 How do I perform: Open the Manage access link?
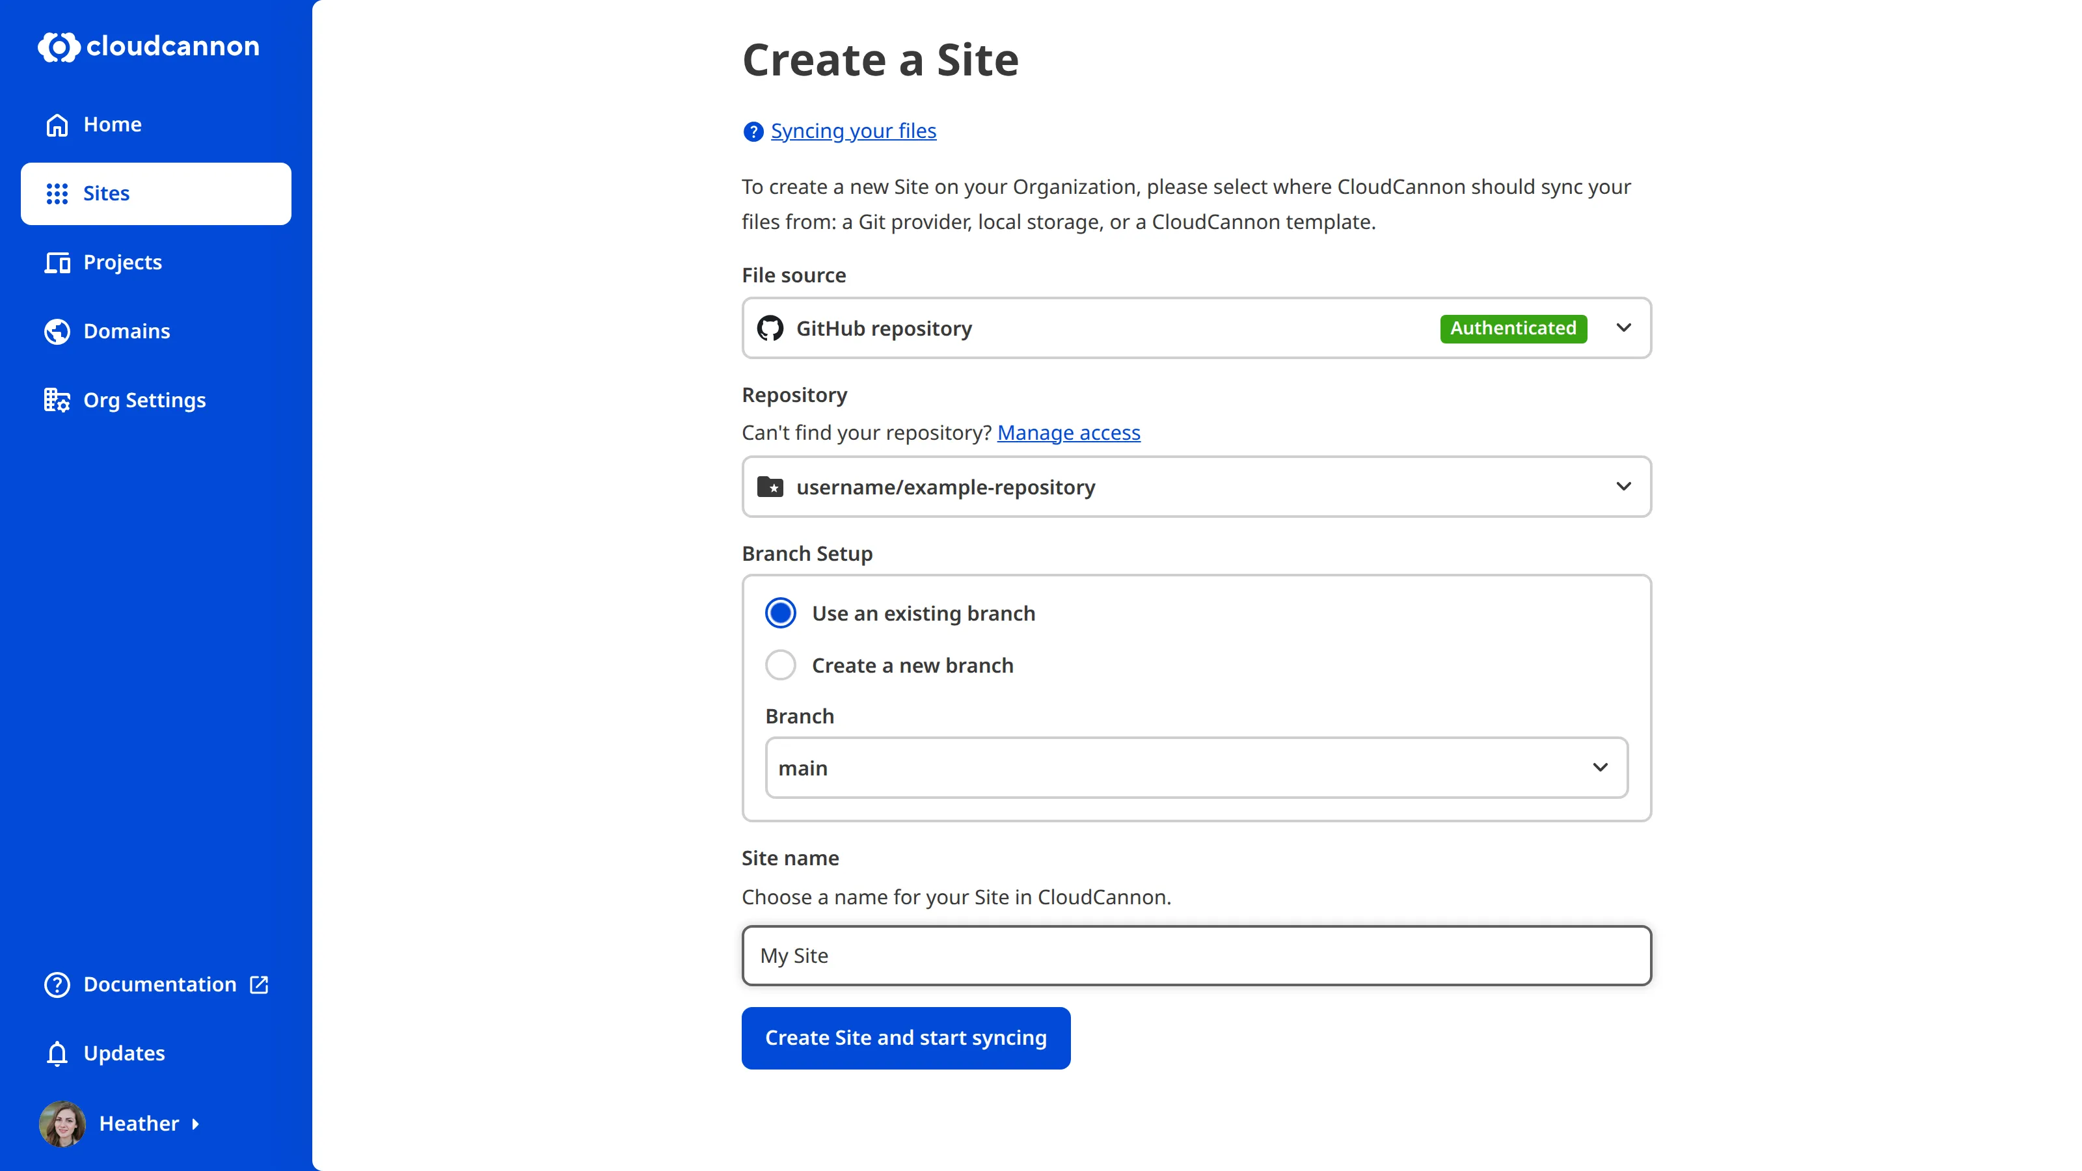[x=1068, y=433]
